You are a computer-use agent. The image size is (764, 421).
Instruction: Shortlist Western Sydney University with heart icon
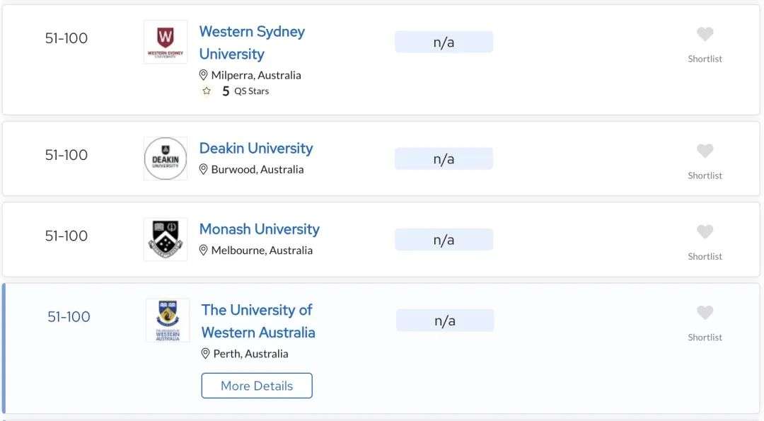pyautogui.click(x=705, y=34)
